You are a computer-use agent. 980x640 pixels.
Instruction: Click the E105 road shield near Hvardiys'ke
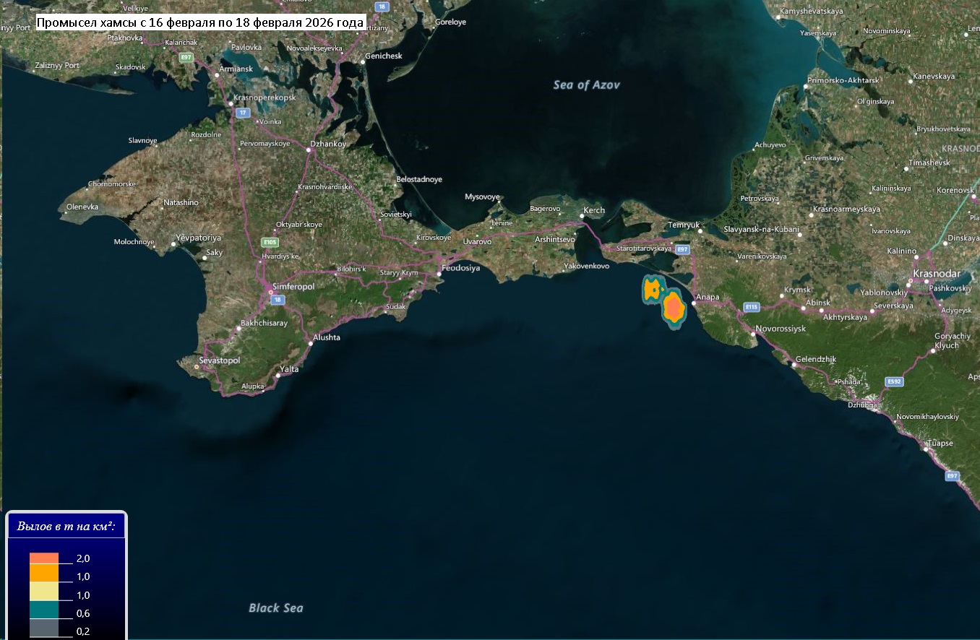270,243
